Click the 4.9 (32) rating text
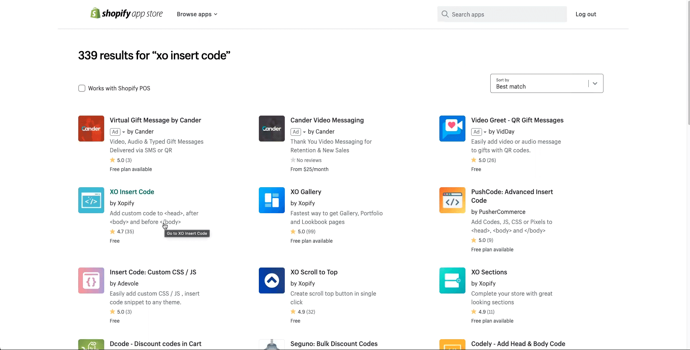Viewport: 690px width, 350px height. coord(306,312)
